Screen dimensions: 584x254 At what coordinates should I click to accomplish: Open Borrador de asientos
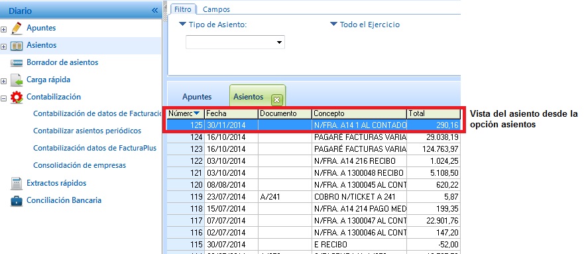pos(62,62)
